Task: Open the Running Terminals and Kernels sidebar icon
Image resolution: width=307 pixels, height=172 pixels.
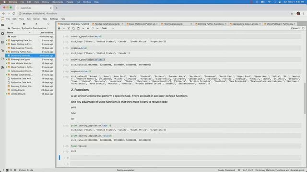Action: 2,33
